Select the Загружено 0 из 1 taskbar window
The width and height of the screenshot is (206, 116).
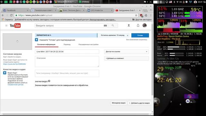coord(65,2)
